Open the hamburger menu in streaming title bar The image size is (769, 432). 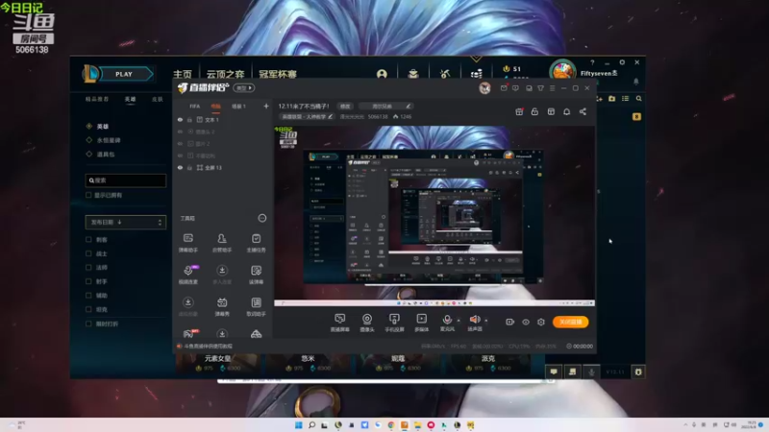point(552,88)
